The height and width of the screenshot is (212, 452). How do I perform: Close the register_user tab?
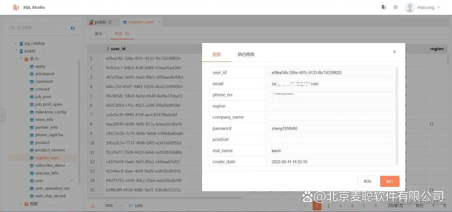(x=159, y=22)
